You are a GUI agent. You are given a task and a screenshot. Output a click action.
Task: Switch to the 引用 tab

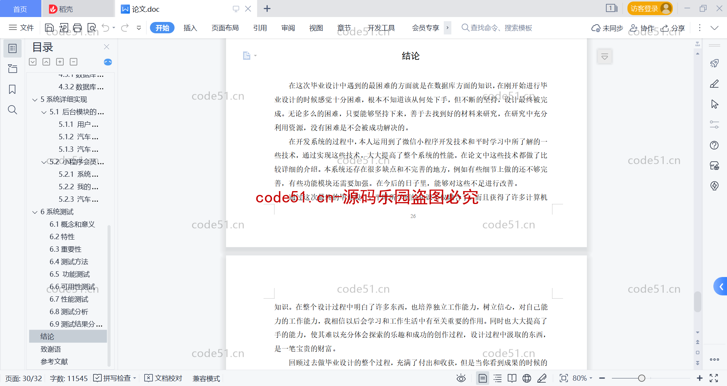coord(260,28)
